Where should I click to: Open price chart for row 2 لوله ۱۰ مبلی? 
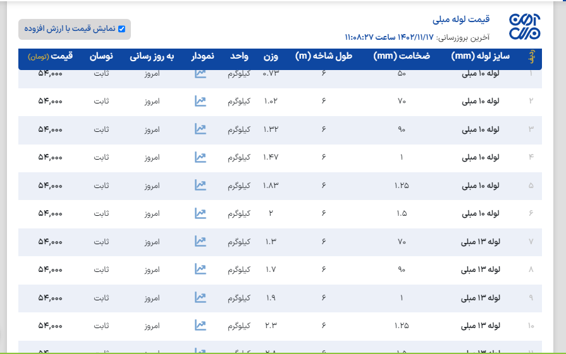[x=200, y=101]
